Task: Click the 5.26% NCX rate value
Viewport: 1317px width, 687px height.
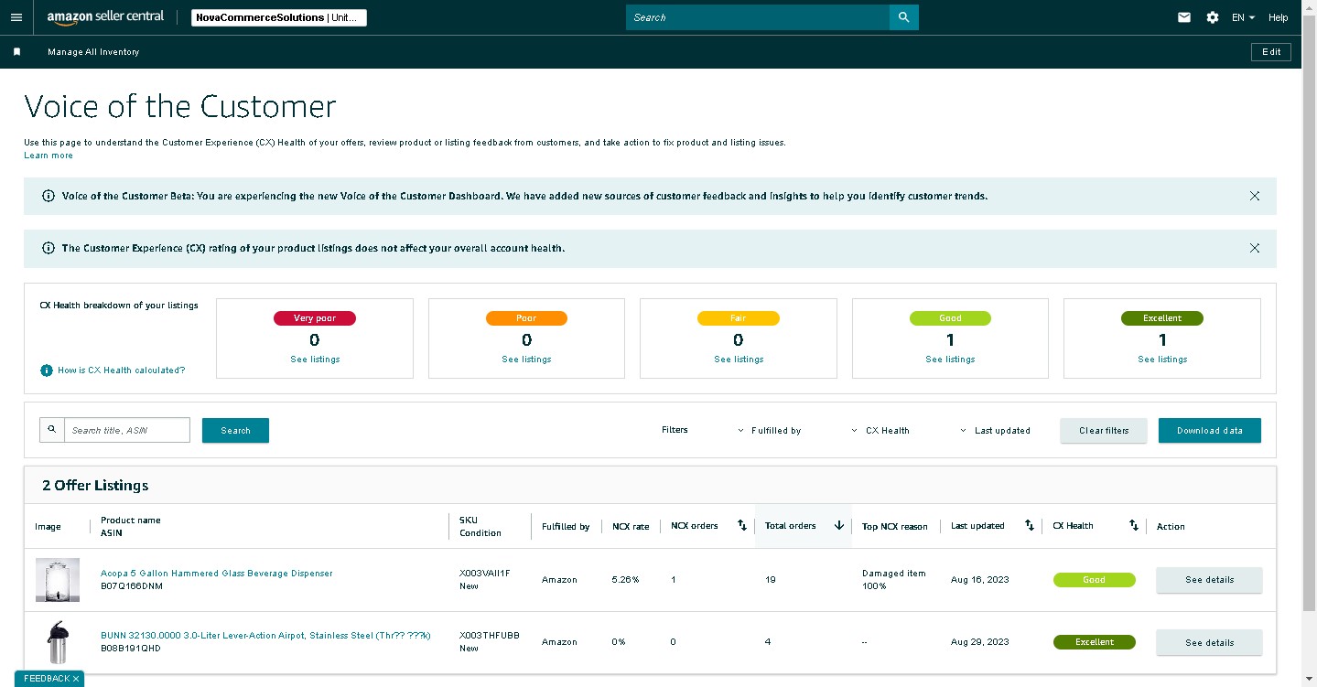Action: coord(626,580)
